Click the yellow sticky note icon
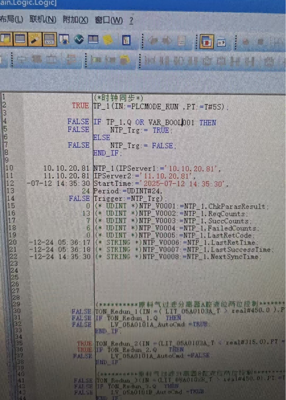The height and width of the screenshot is (400, 286). point(108,40)
